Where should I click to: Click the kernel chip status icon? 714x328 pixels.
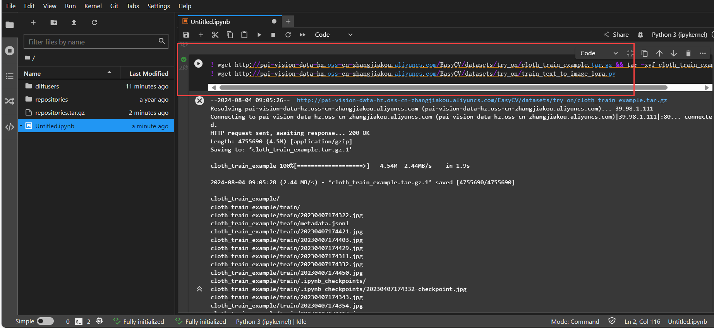coord(100,321)
